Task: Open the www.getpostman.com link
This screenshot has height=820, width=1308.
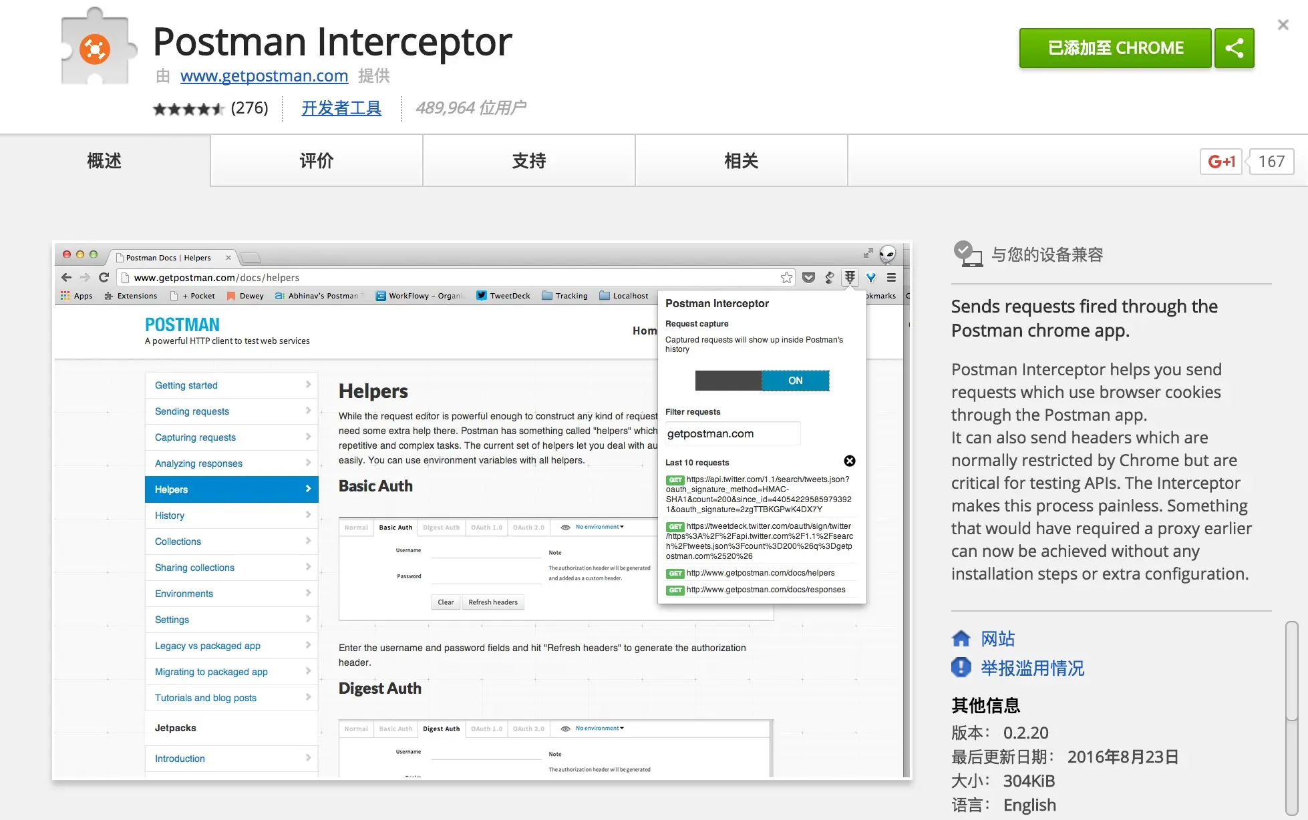Action: pyautogui.click(x=264, y=76)
